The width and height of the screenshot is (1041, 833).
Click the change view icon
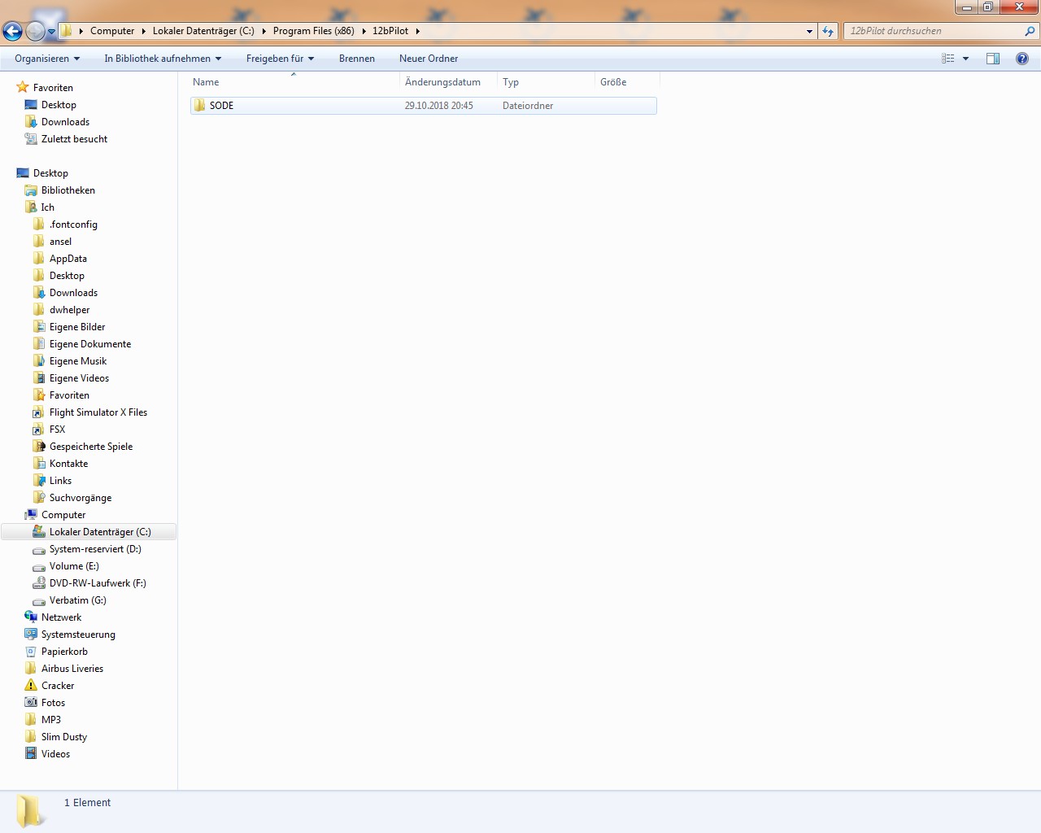pos(948,59)
